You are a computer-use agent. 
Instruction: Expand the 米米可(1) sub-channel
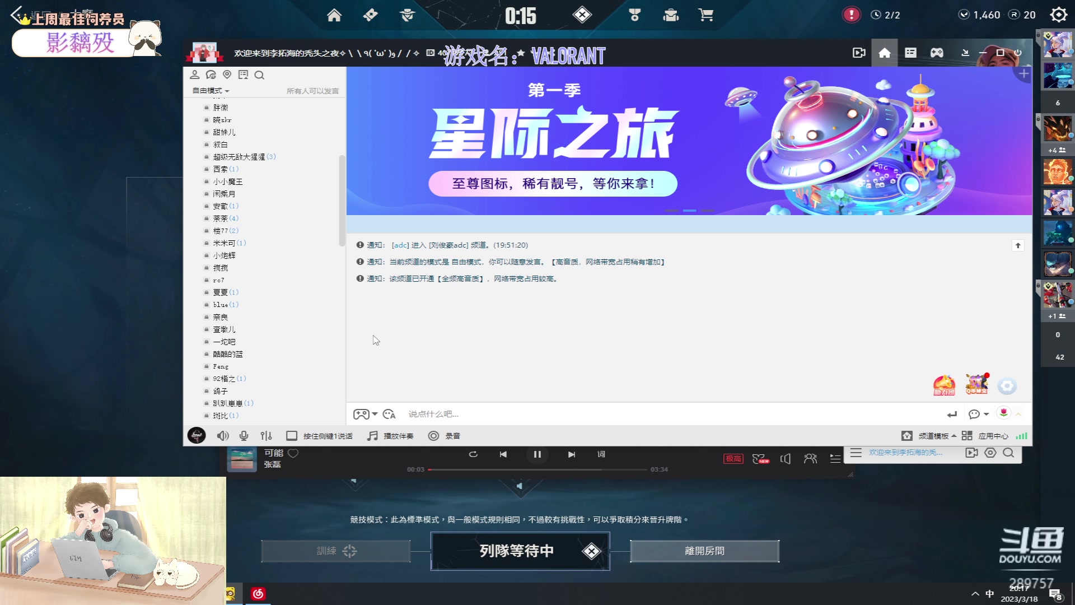(230, 243)
